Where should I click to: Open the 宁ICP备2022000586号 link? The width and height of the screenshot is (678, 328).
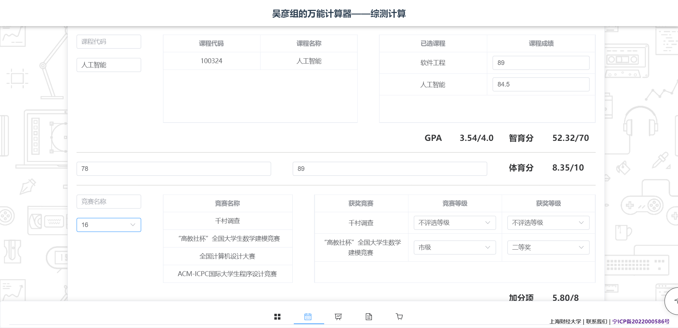[x=641, y=321]
